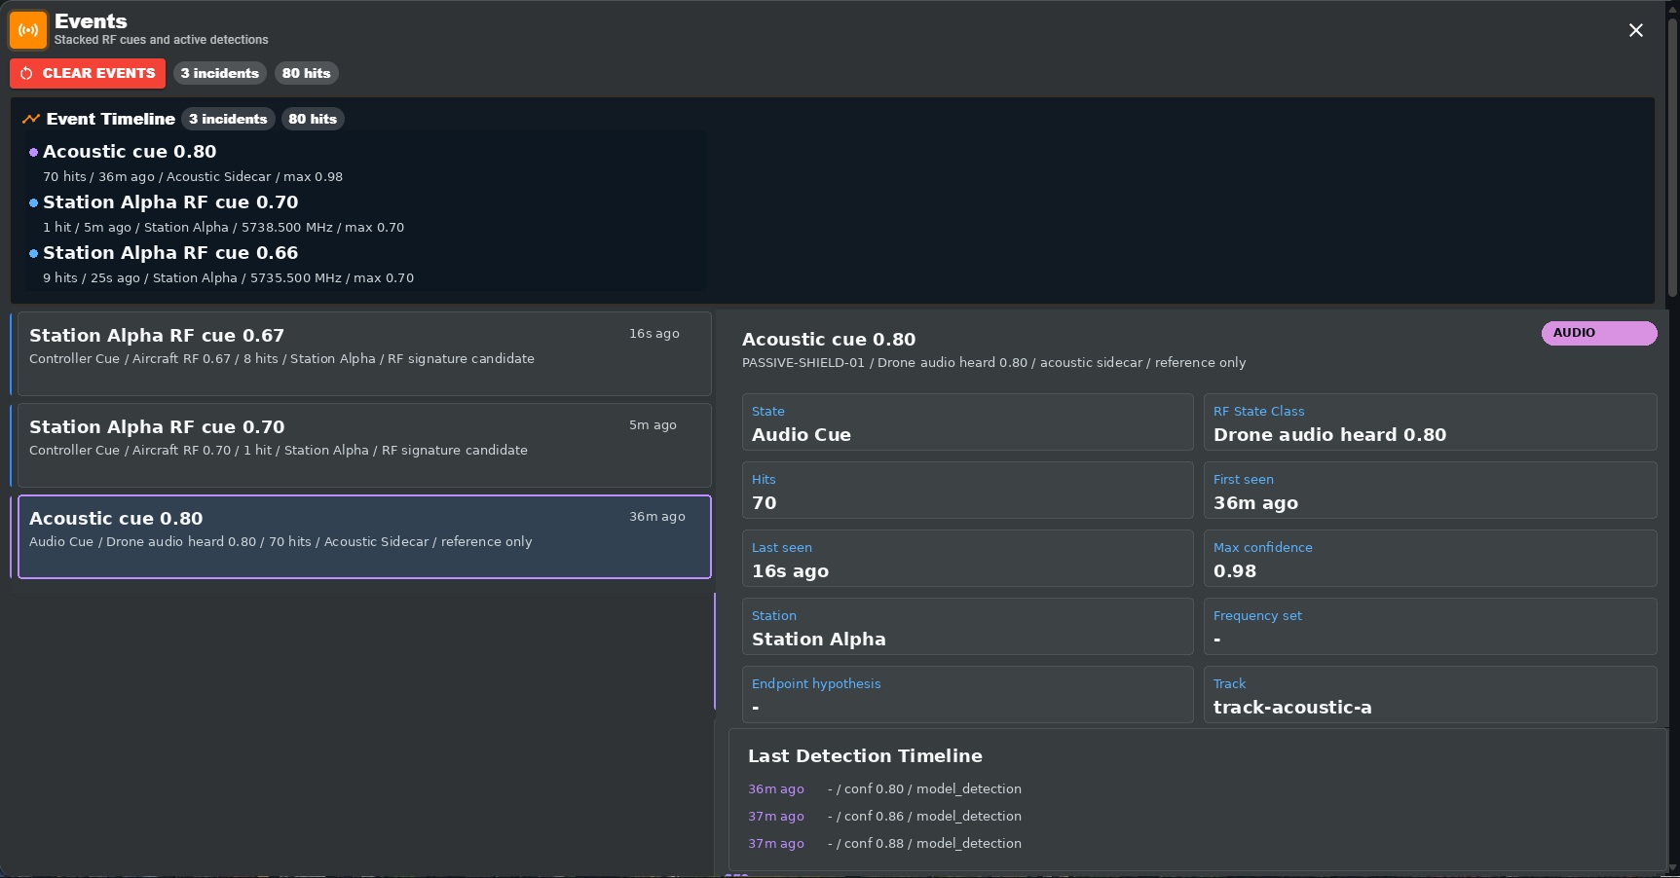Screen dimensions: 1680x878
Task: Click the orange Events broadcast icon
Action: click(x=28, y=30)
